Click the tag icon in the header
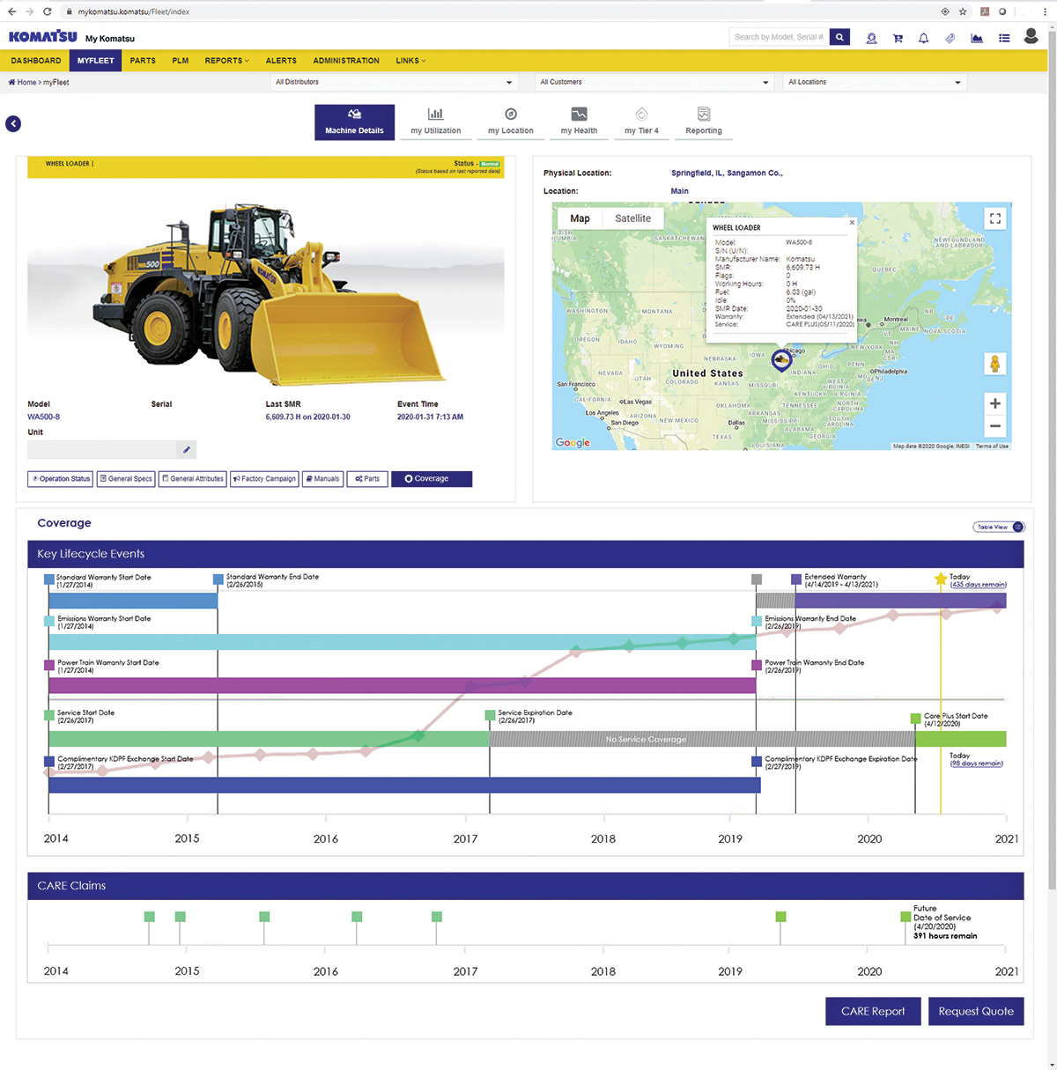 point(949,38)
